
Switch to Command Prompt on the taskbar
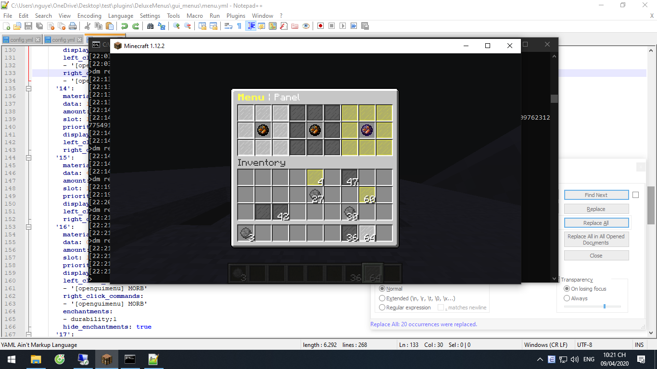tap(130, 359)
